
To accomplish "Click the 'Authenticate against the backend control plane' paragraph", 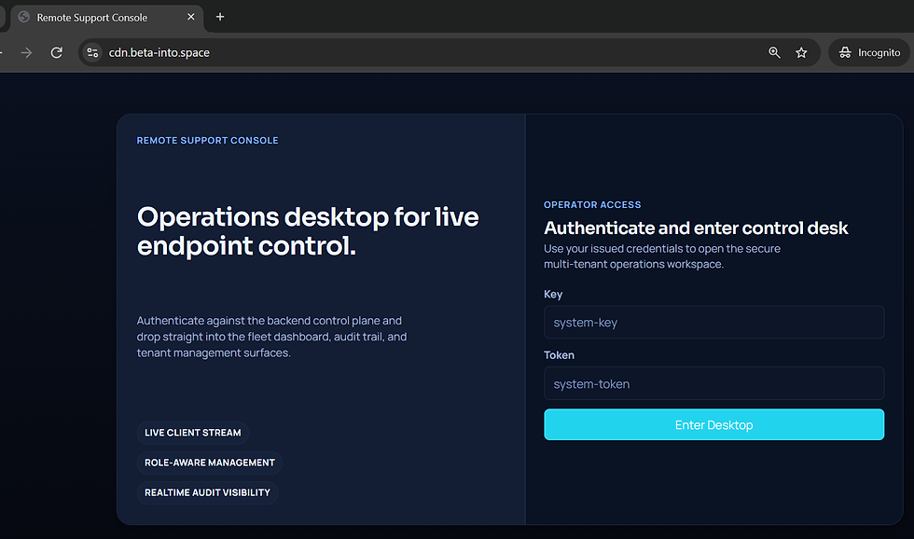I will [x=271, y=337].
